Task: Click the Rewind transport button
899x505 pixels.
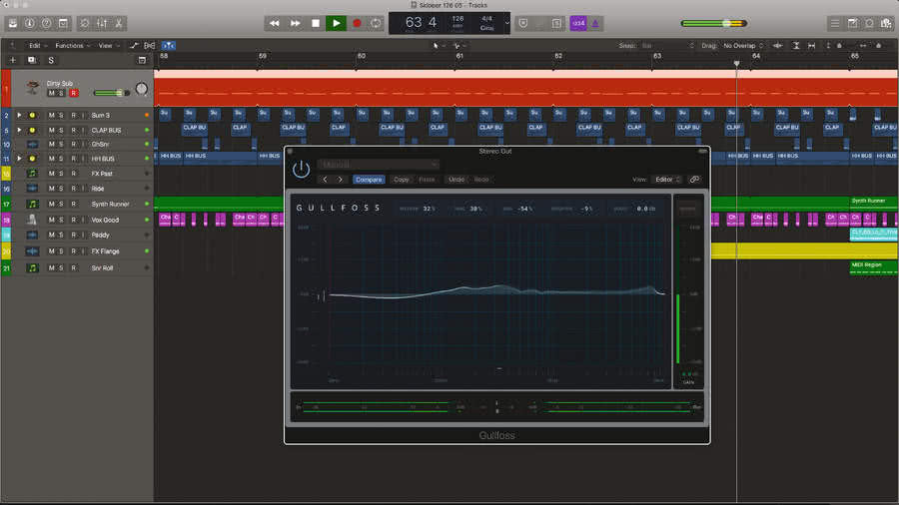Action: 274,24
